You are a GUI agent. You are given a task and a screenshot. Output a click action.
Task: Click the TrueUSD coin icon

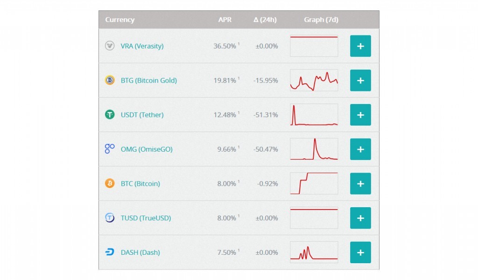110,218
